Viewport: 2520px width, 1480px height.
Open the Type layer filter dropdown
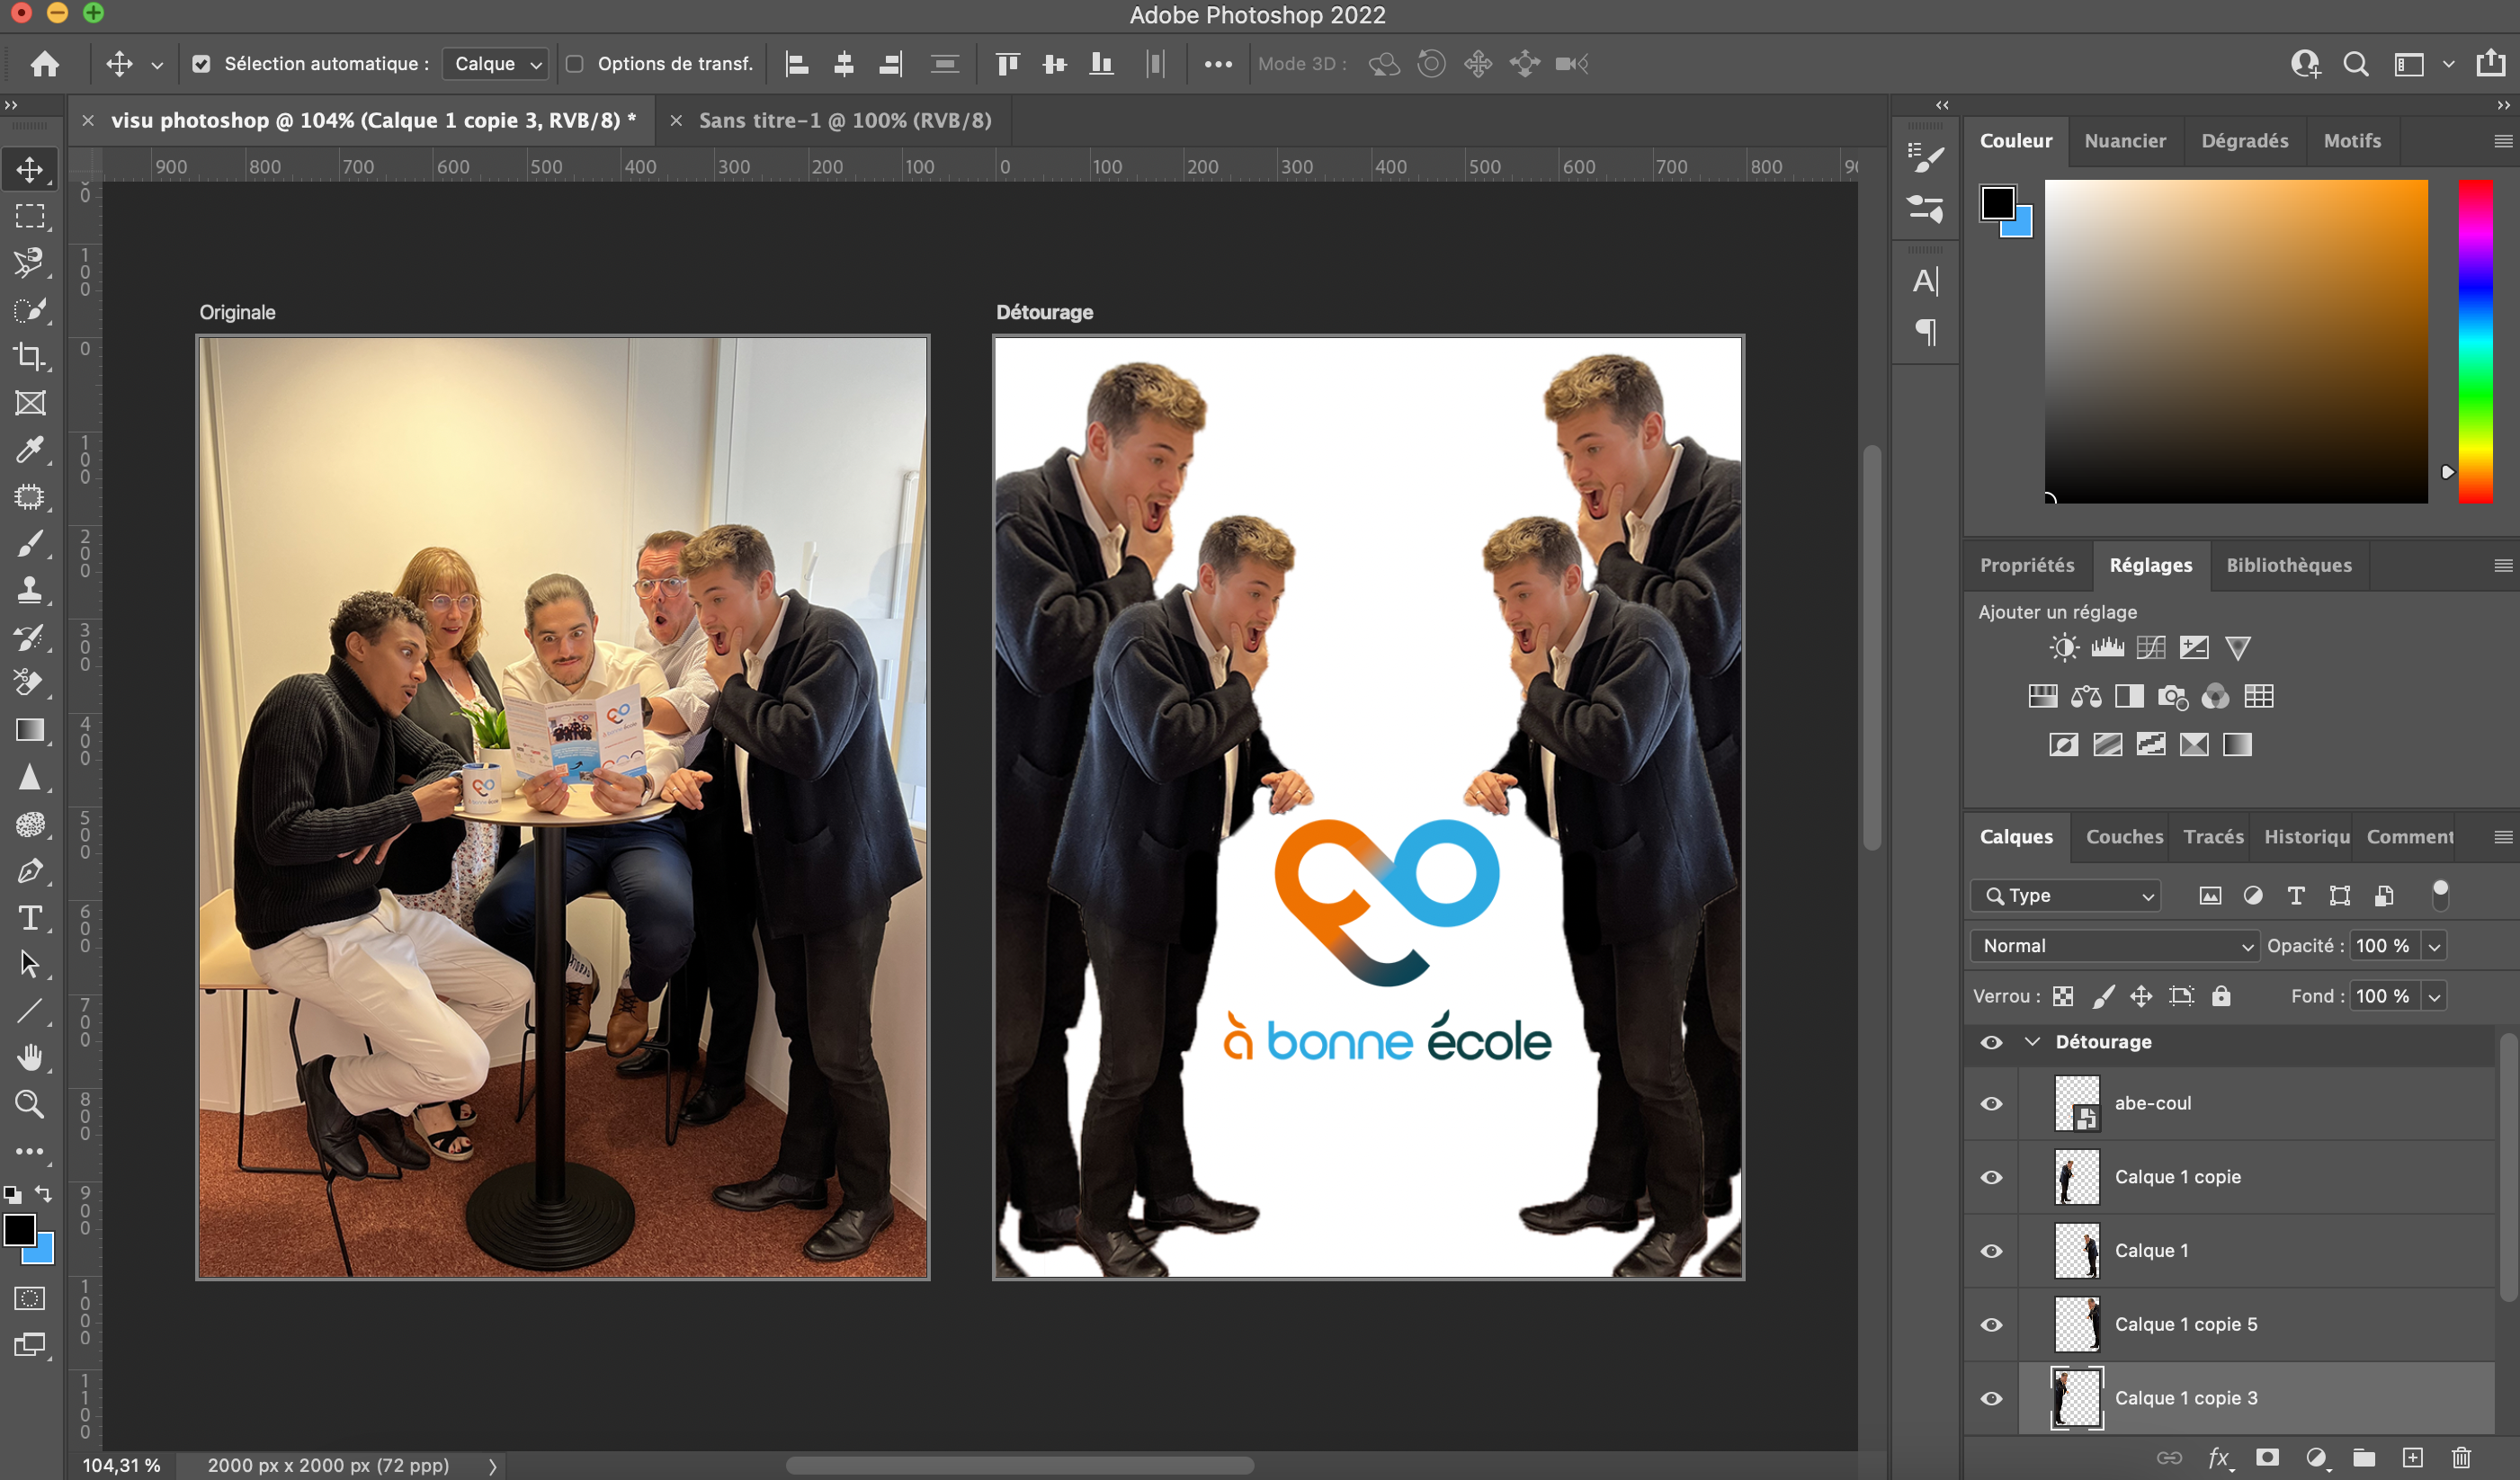pos(2066,896)
